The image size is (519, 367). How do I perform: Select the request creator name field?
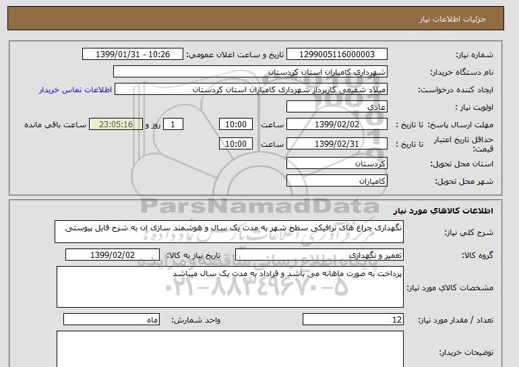tap(251, 90)
